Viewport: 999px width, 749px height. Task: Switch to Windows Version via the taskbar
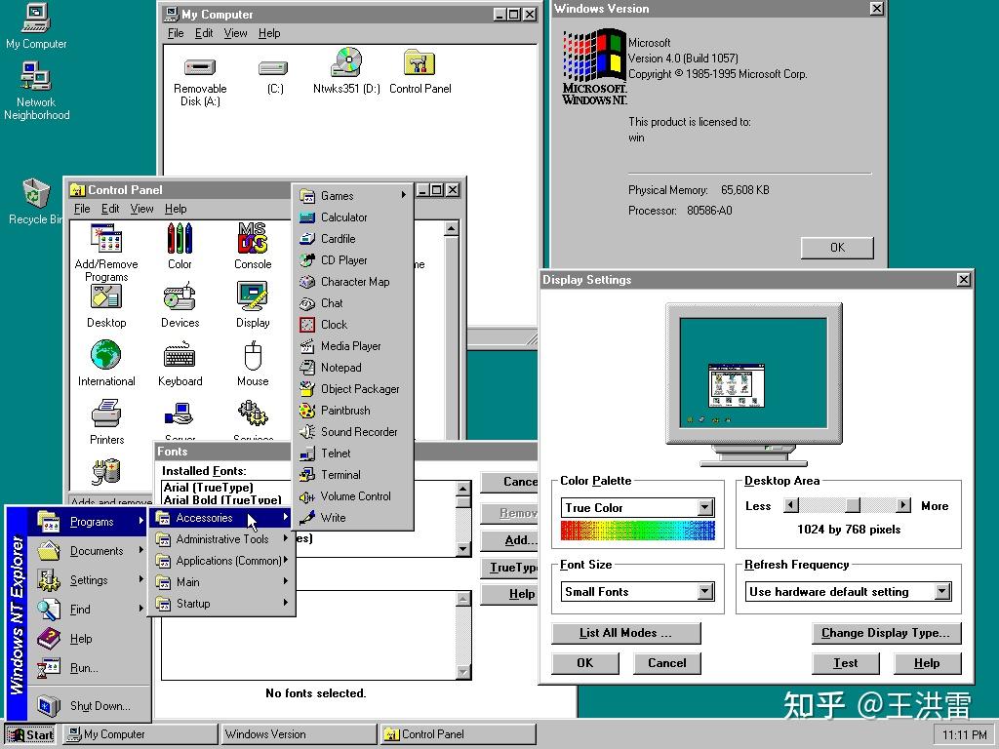click(298, 733)
